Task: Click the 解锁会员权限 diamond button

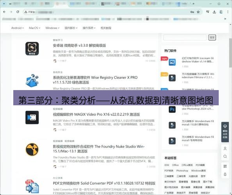Action: (x=225, y=132)
